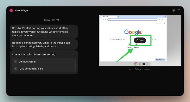The width and height of the screenshot is (190, 102).
Task: Click the voice search microphone in preview
Action: click(x=153, y=39)
